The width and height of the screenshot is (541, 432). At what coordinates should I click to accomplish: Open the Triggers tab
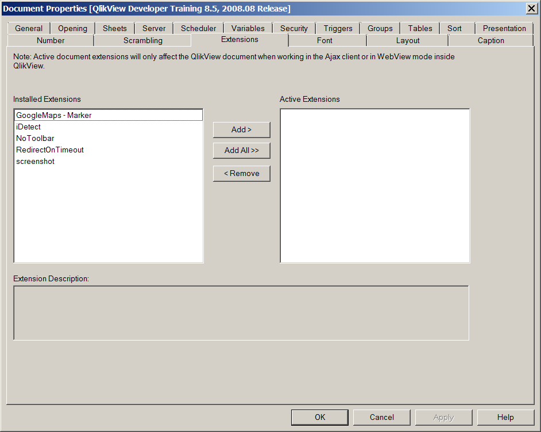click(x=338, y=28)
